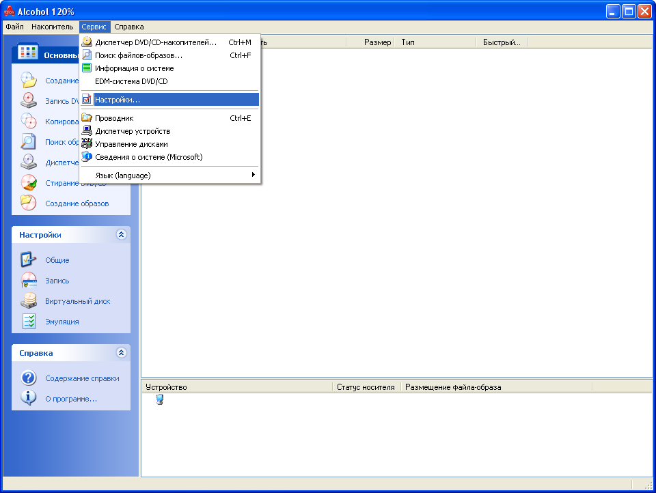Image resolution: width=656 pixels, height=493 pixels.
Task: Open Поиск файлов-образов from the menu
Action: click(139, 55)
